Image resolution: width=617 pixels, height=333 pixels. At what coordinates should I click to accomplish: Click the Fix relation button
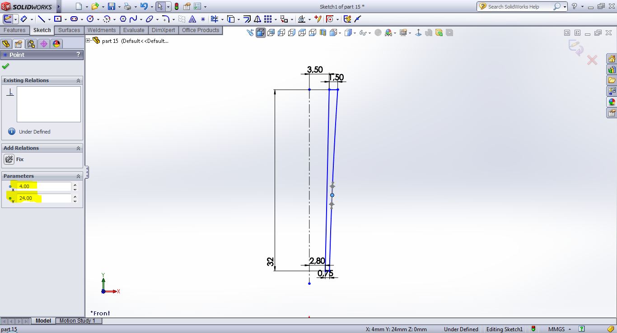(x=9, y=159)
